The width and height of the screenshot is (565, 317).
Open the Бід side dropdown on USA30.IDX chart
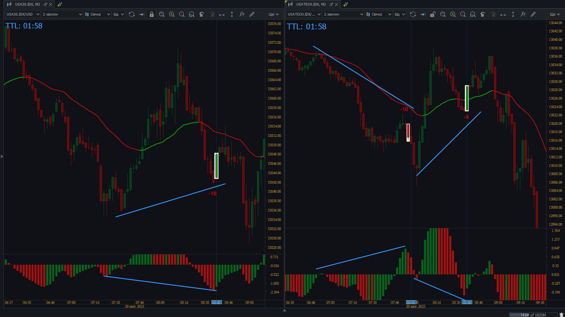[x=119, y=14]
